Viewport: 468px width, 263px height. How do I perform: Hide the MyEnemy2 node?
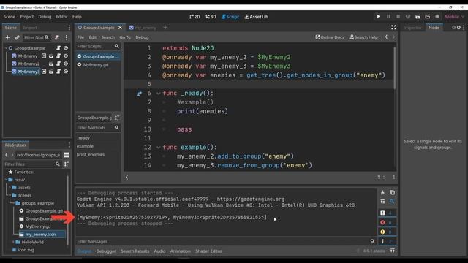click(66, 64)
